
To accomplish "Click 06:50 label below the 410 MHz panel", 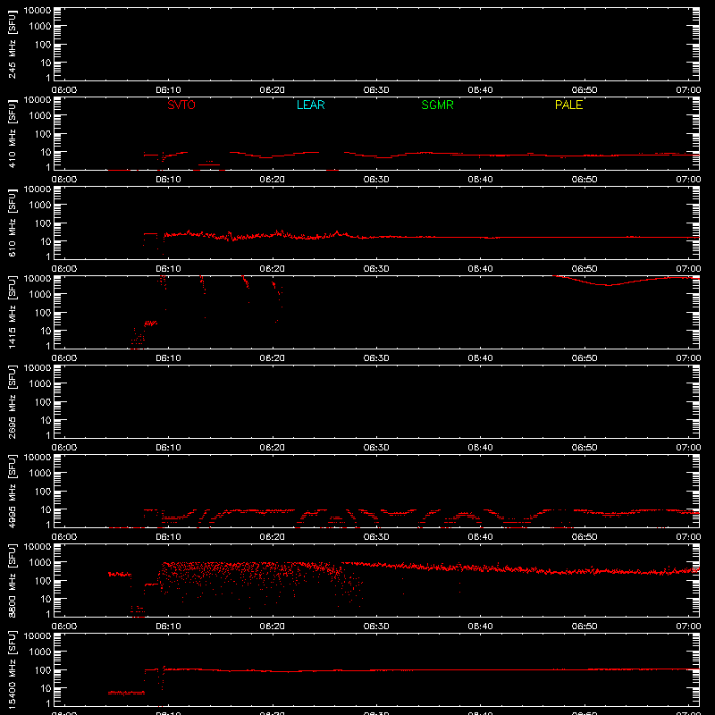I will click(585, 180).
